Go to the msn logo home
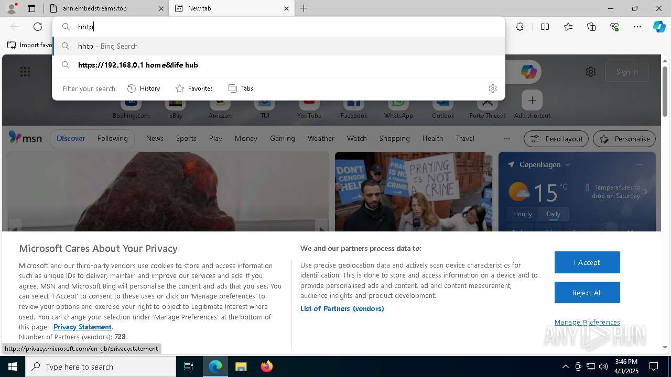This screenshot has height=377, width=671. pyautogui.click(x=25, y=138)
